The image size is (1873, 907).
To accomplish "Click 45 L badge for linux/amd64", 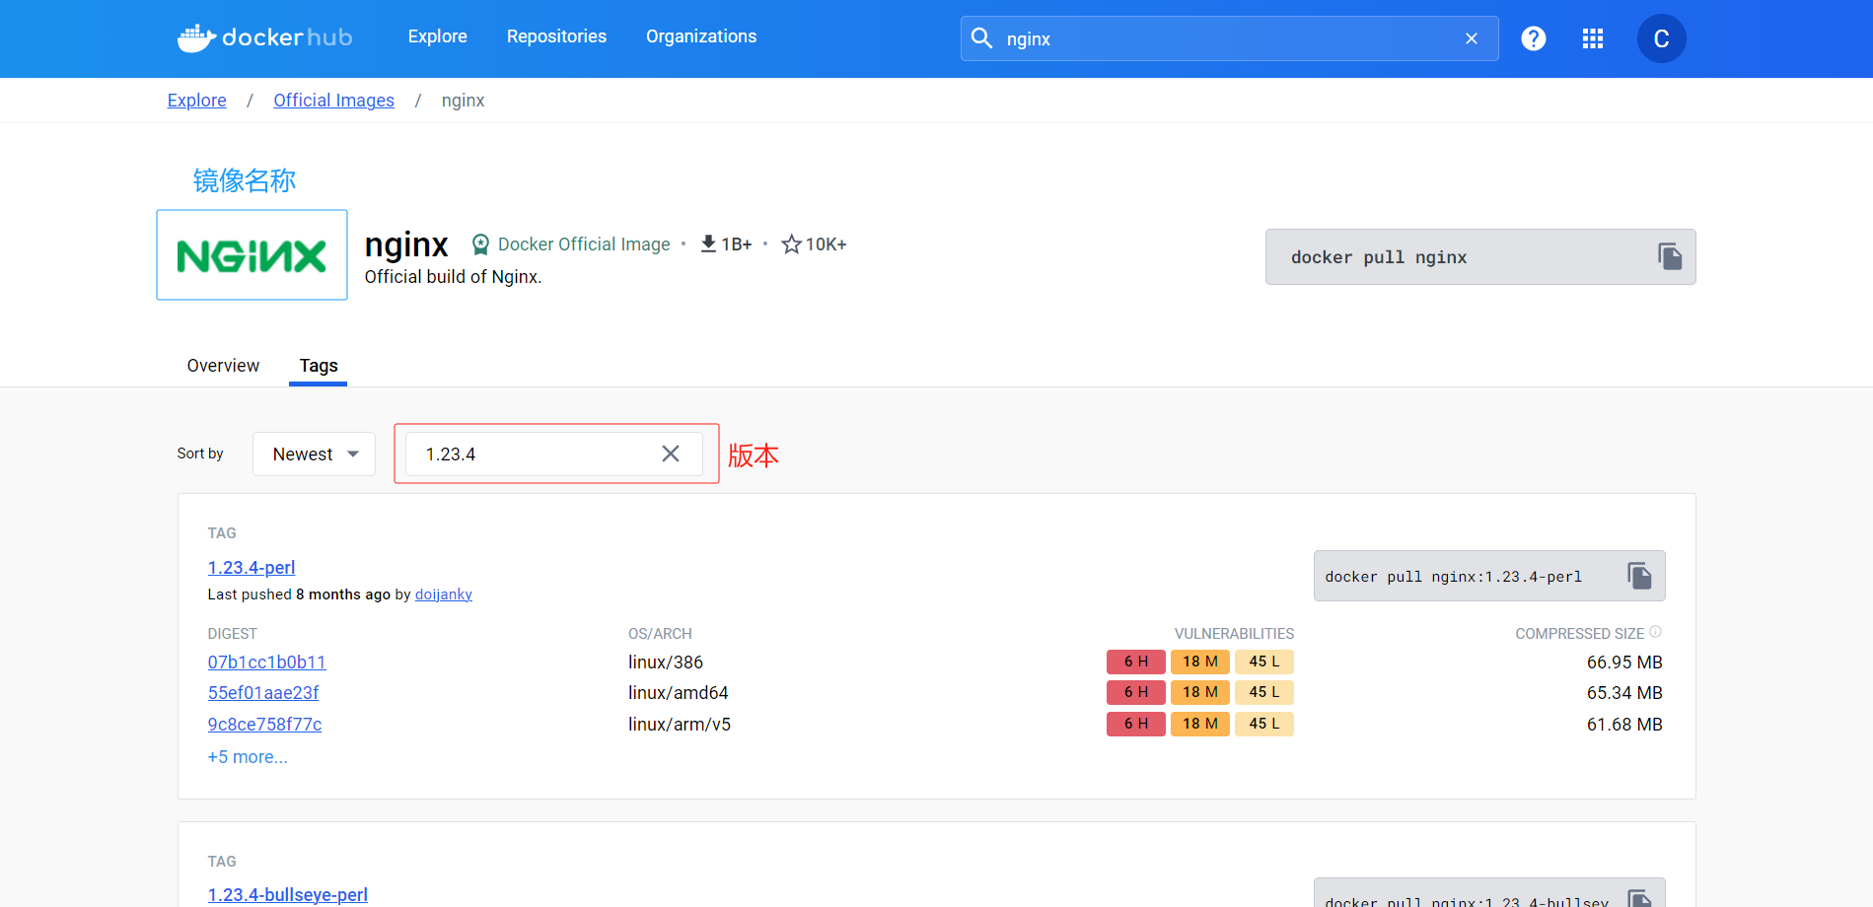I will coord(1263,692).
